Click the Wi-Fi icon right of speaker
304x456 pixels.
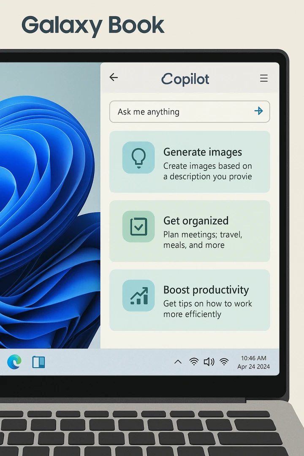click(224, 361)
